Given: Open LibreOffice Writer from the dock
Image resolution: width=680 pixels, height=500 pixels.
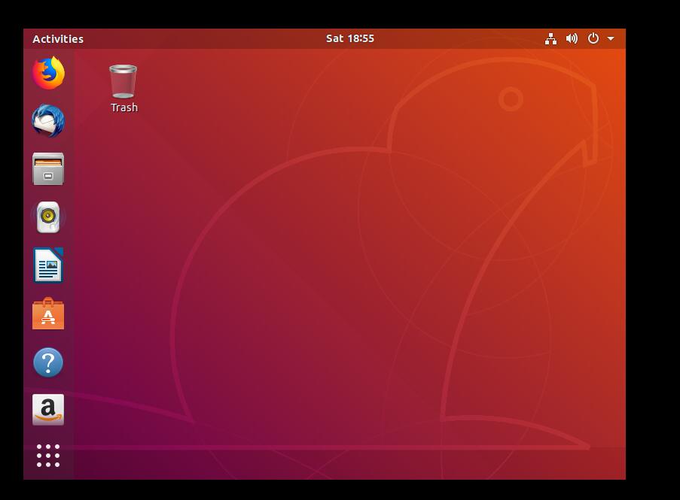Looking at the screenshot, I should tap(48, 265).
